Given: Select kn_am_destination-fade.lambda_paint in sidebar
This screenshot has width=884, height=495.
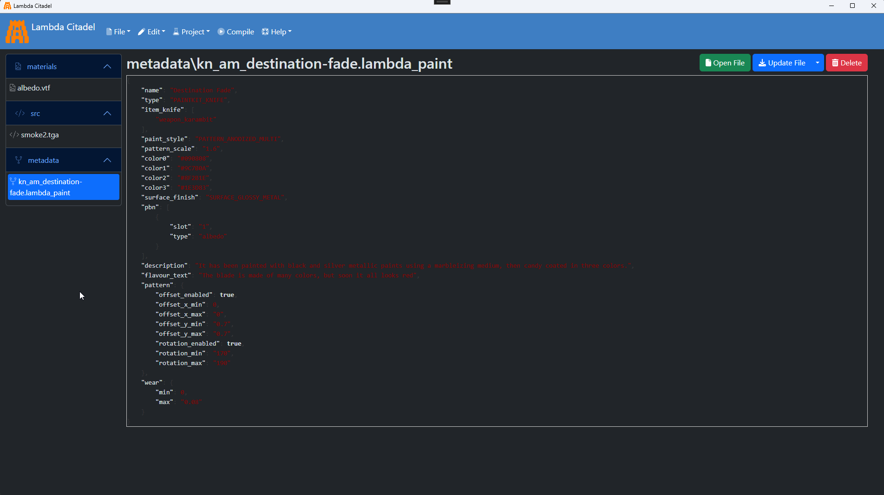Looking at the screenshot, I should pyautogui.click(x=64, y=187).
